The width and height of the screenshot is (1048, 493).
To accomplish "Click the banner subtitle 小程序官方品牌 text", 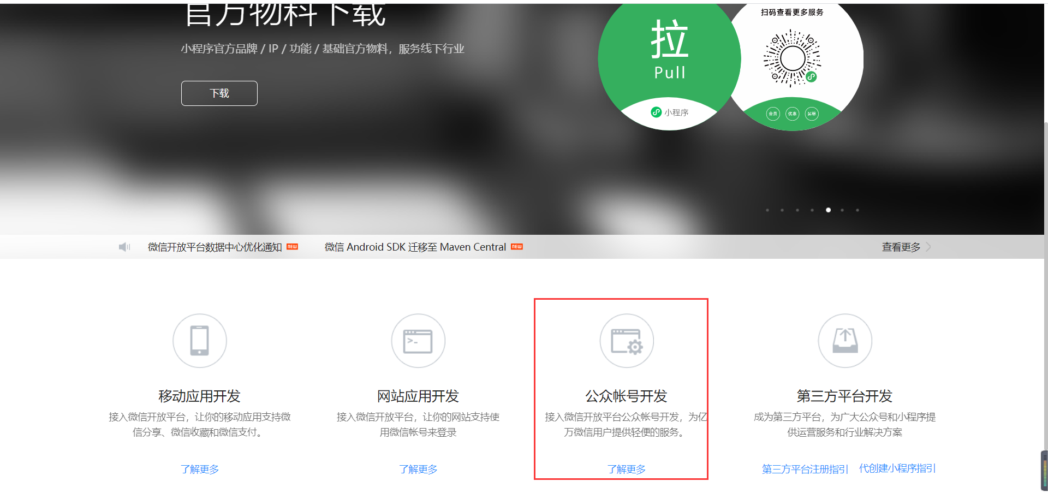I will (323, 49).
